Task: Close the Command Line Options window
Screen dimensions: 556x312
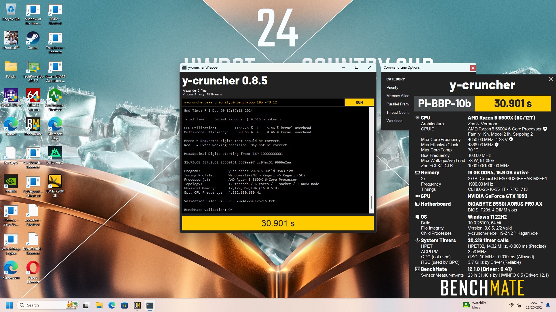Action: click(x=473, y=68)
